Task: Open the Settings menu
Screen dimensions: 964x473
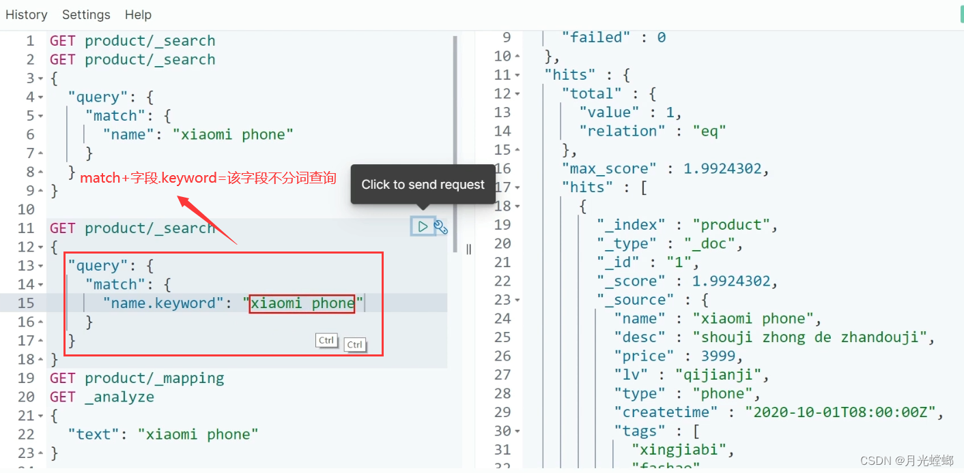Action: pyautogui.click(x=86, y=14)
